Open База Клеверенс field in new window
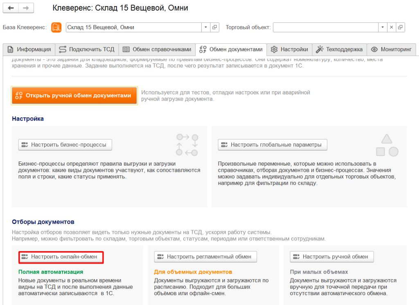Image resolution: width=419 pixels, height=305 pixels. tap(215, 27)
